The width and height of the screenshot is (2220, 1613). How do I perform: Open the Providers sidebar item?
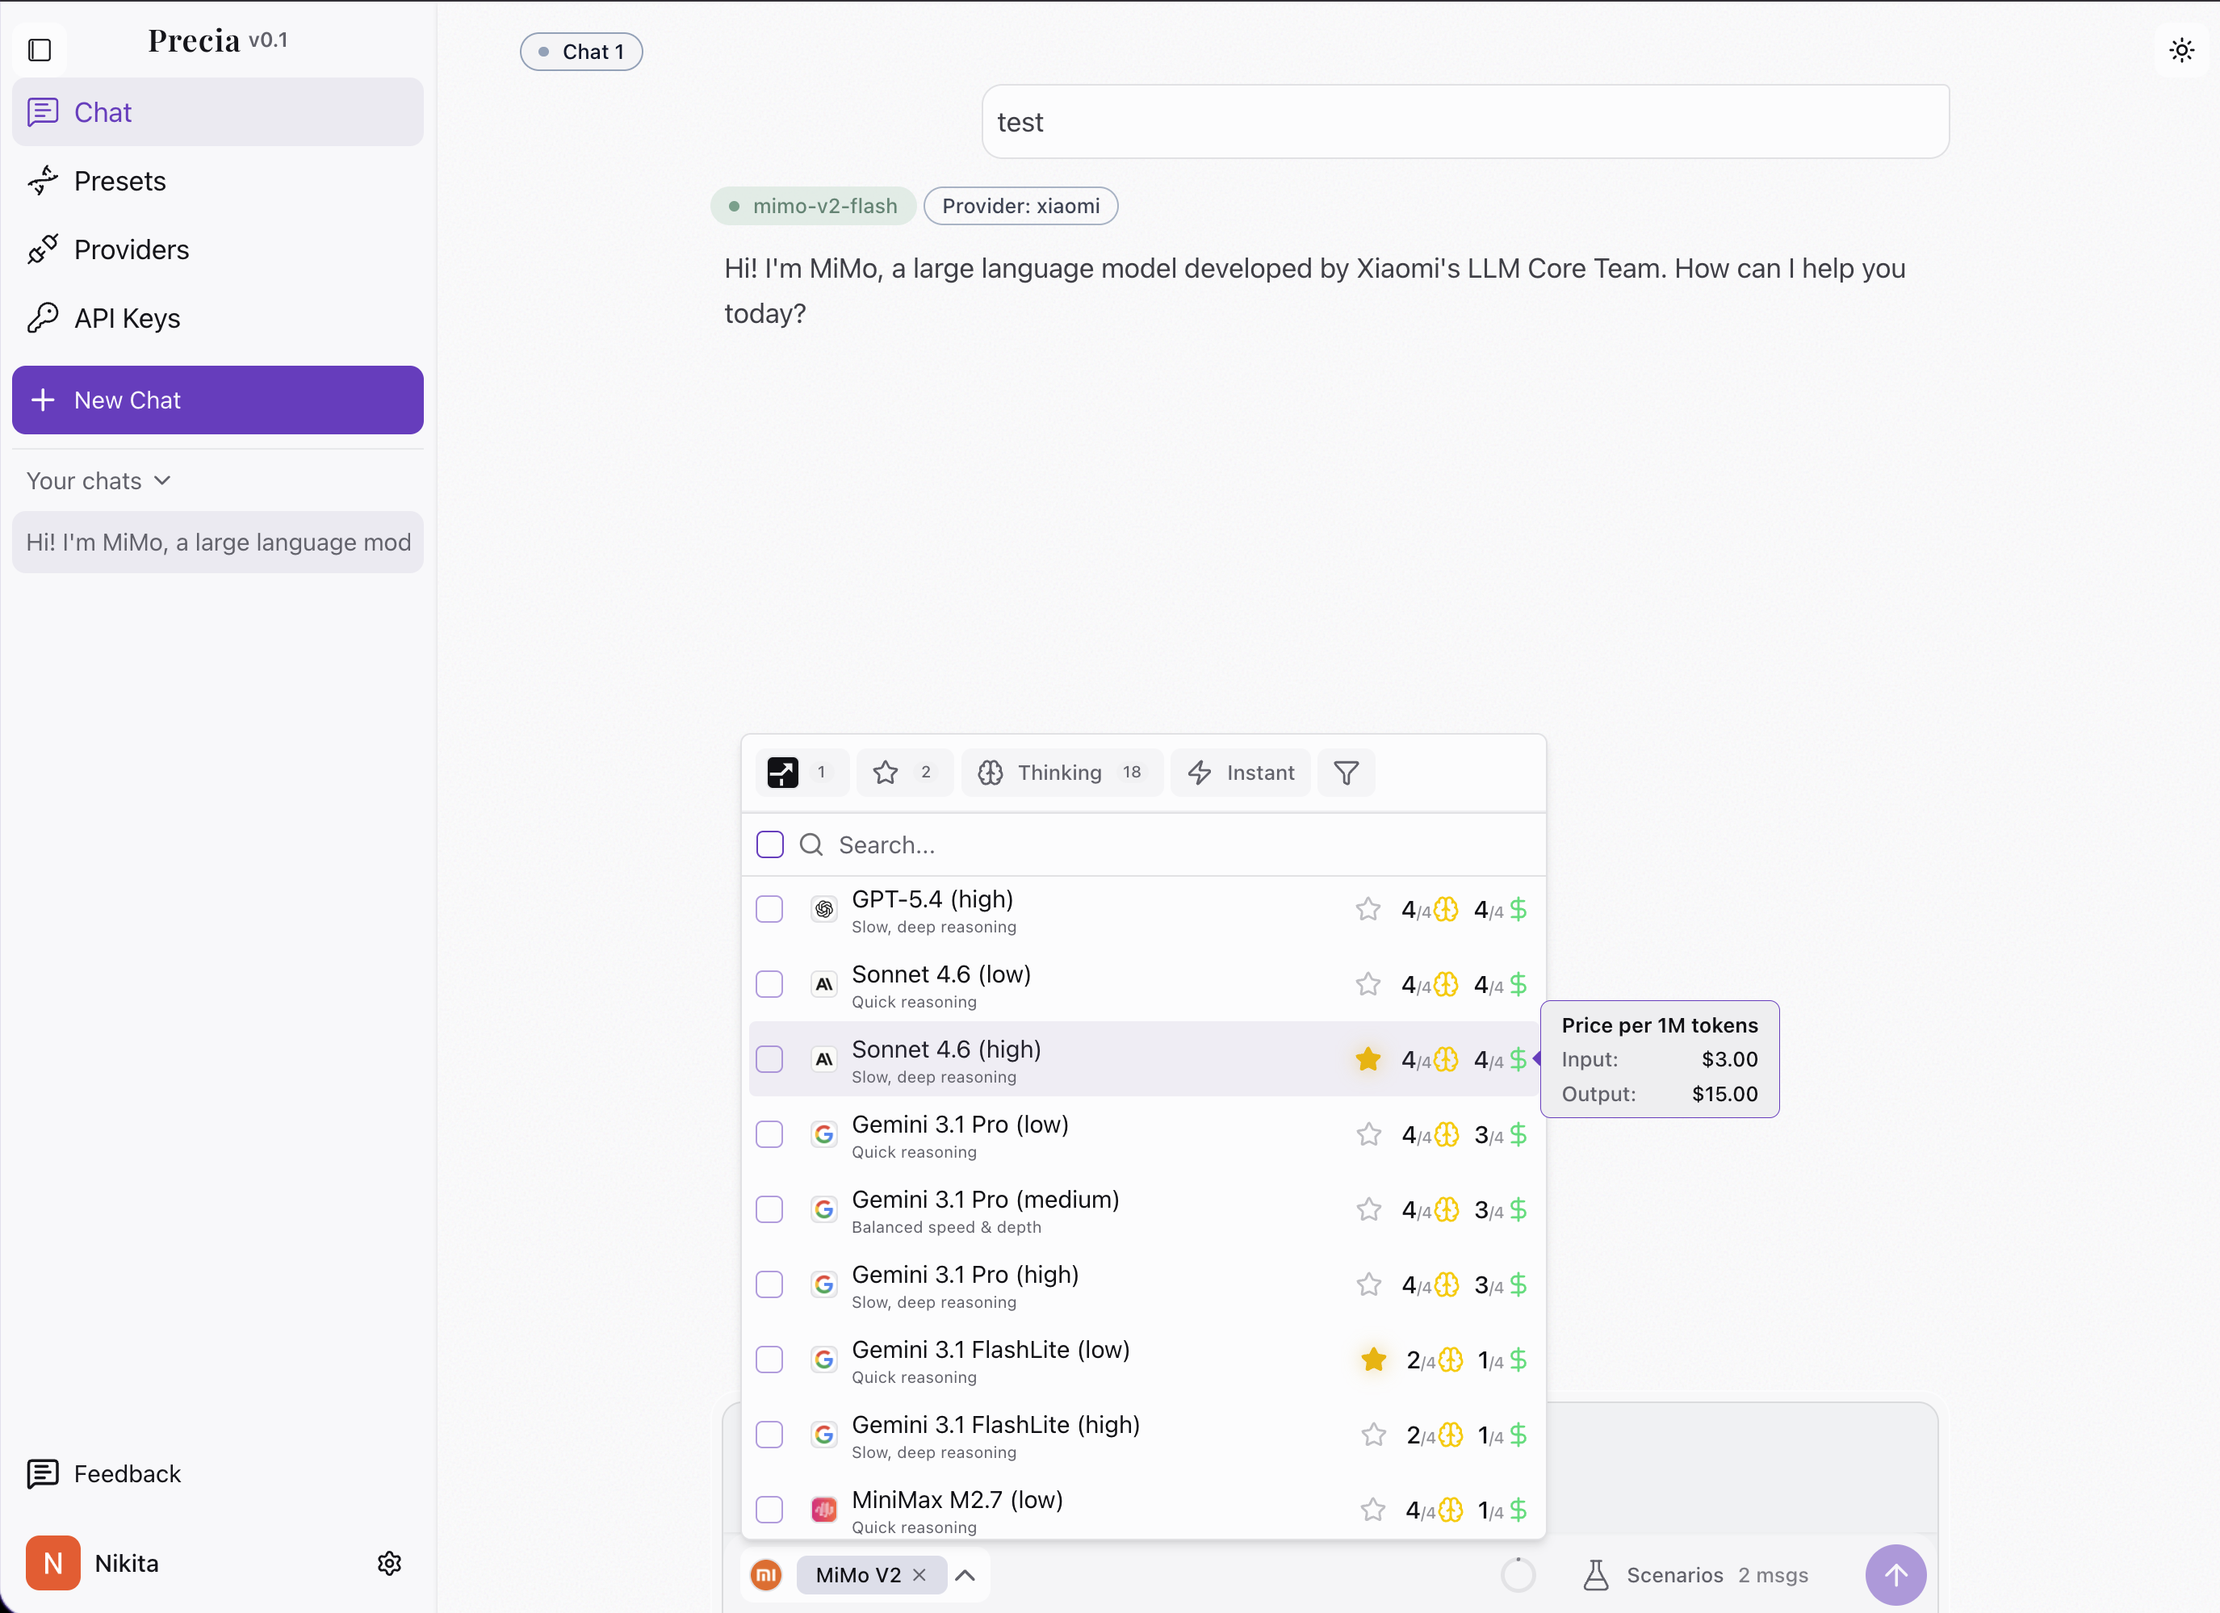point(131,249)
